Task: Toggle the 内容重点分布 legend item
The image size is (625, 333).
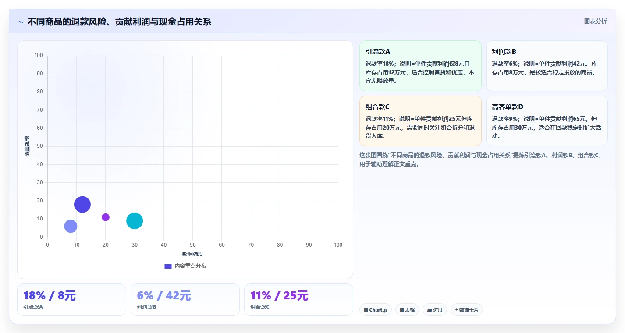Action: (x=185, y=266)
